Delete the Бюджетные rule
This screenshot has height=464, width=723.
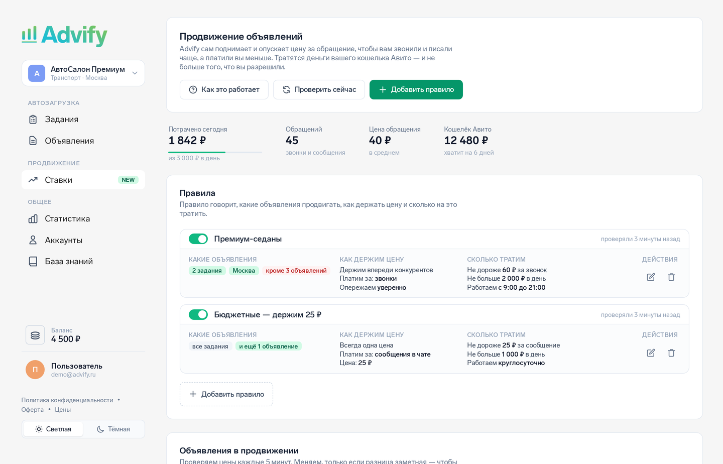[671, 353]
